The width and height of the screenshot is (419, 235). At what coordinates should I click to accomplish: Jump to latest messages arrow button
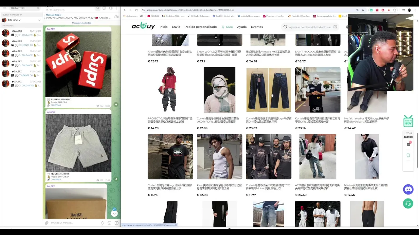(114, 213)
